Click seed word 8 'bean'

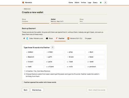click(x=95, y=57)
